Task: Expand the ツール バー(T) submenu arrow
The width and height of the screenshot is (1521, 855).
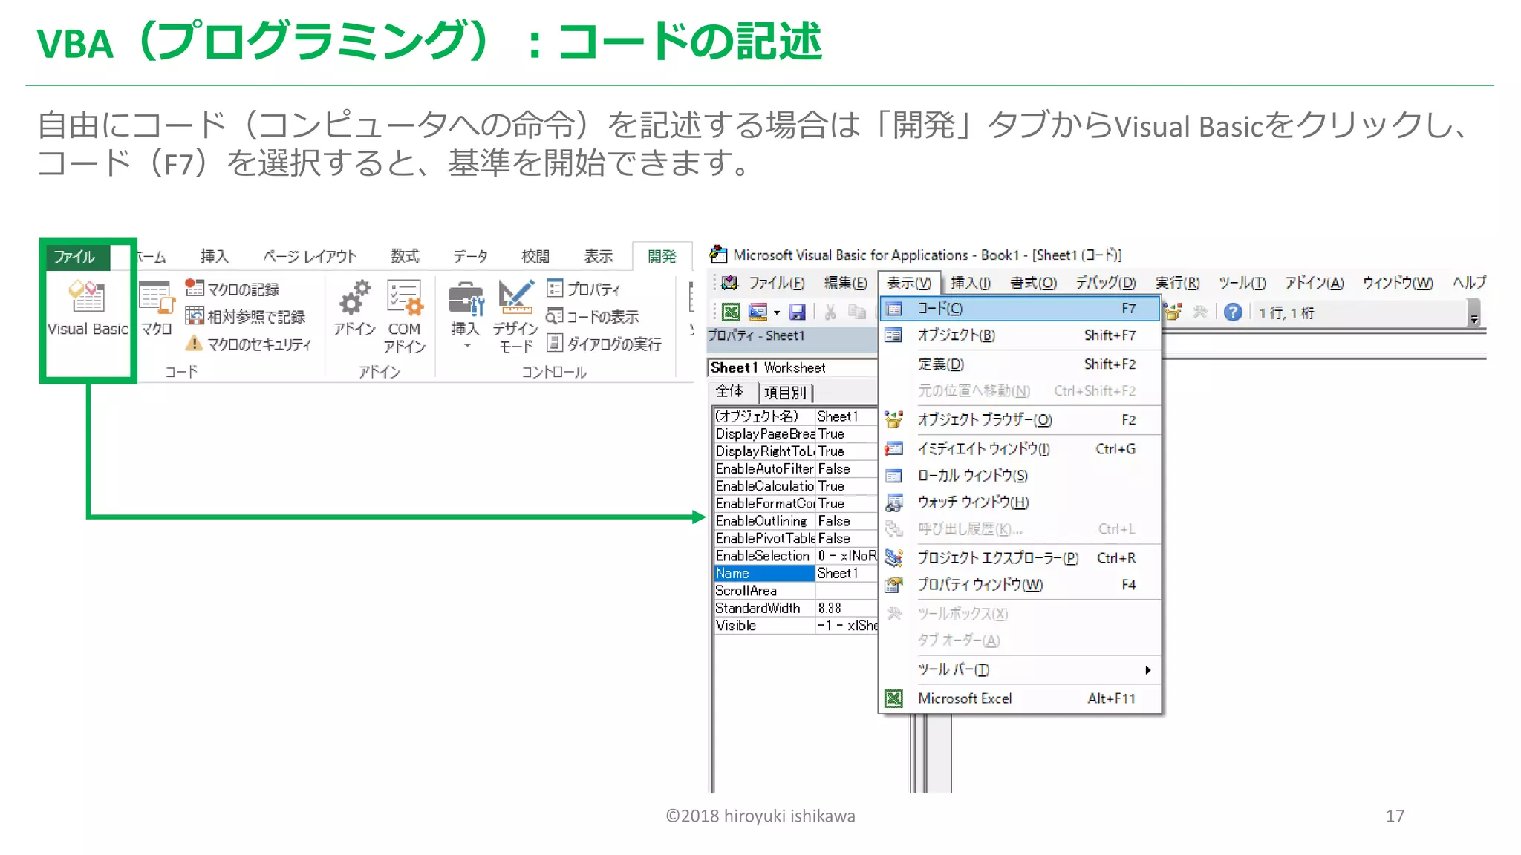Action: coord(1148,670)
